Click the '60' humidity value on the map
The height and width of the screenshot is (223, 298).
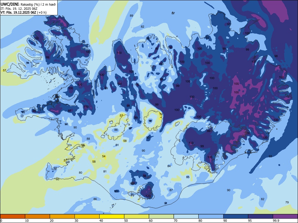pyautogui.click(x=58, y=179)
